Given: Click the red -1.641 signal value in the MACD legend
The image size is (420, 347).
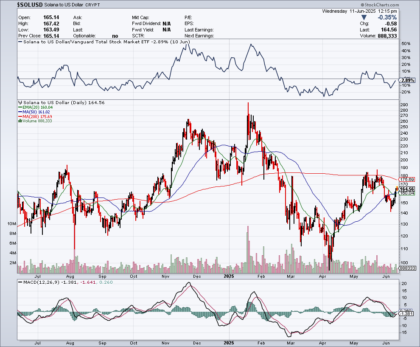Looking at the screenshot, I should point(88,282).
